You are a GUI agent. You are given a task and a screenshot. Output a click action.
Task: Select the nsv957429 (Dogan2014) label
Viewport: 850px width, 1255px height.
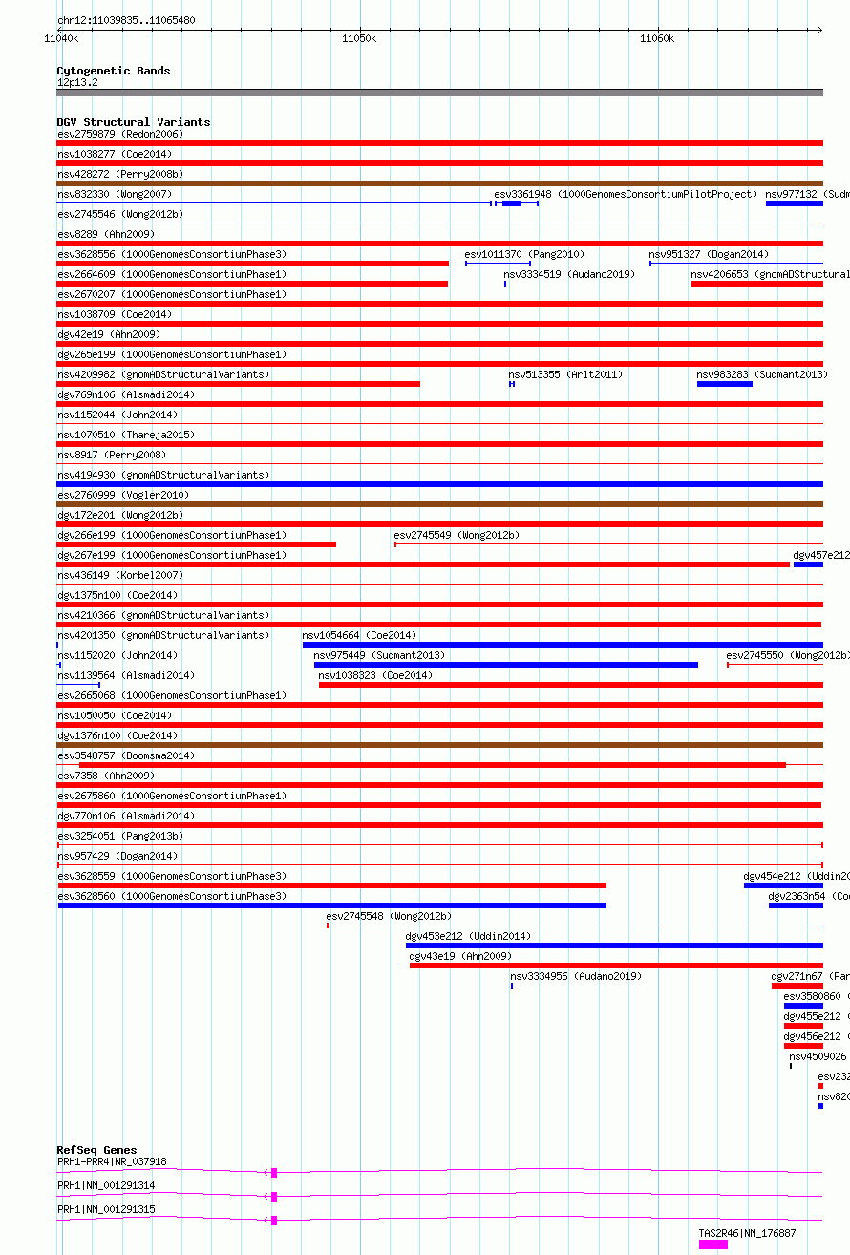tap(117, 856)
